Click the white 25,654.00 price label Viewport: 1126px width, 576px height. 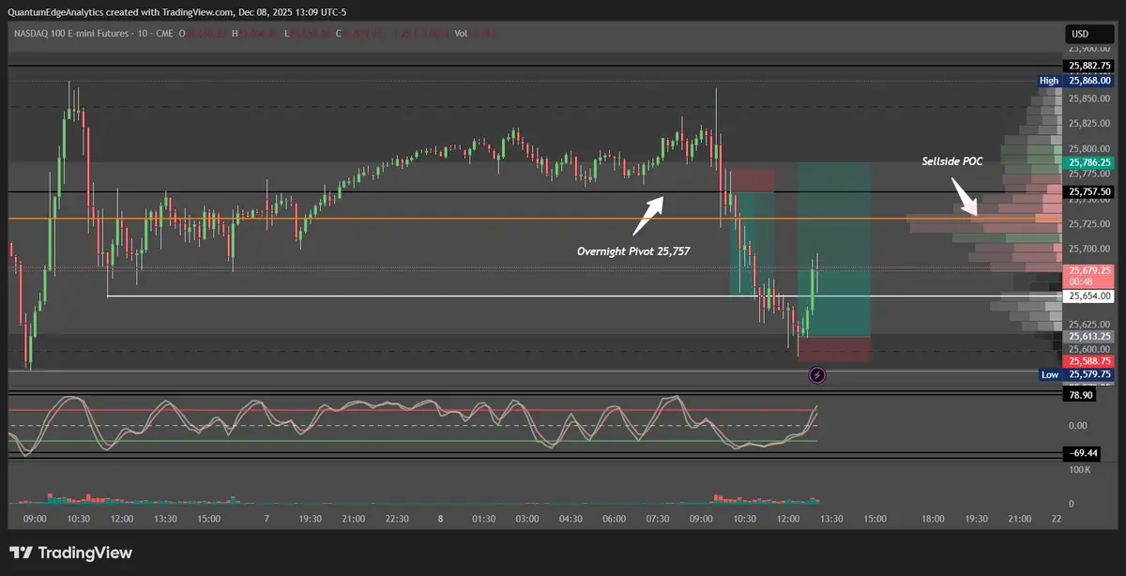click(1089, 296)
